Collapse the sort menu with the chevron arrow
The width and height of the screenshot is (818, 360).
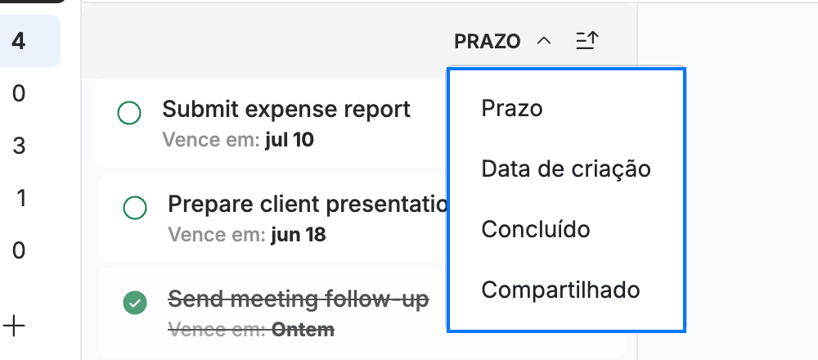pos(544,41)
